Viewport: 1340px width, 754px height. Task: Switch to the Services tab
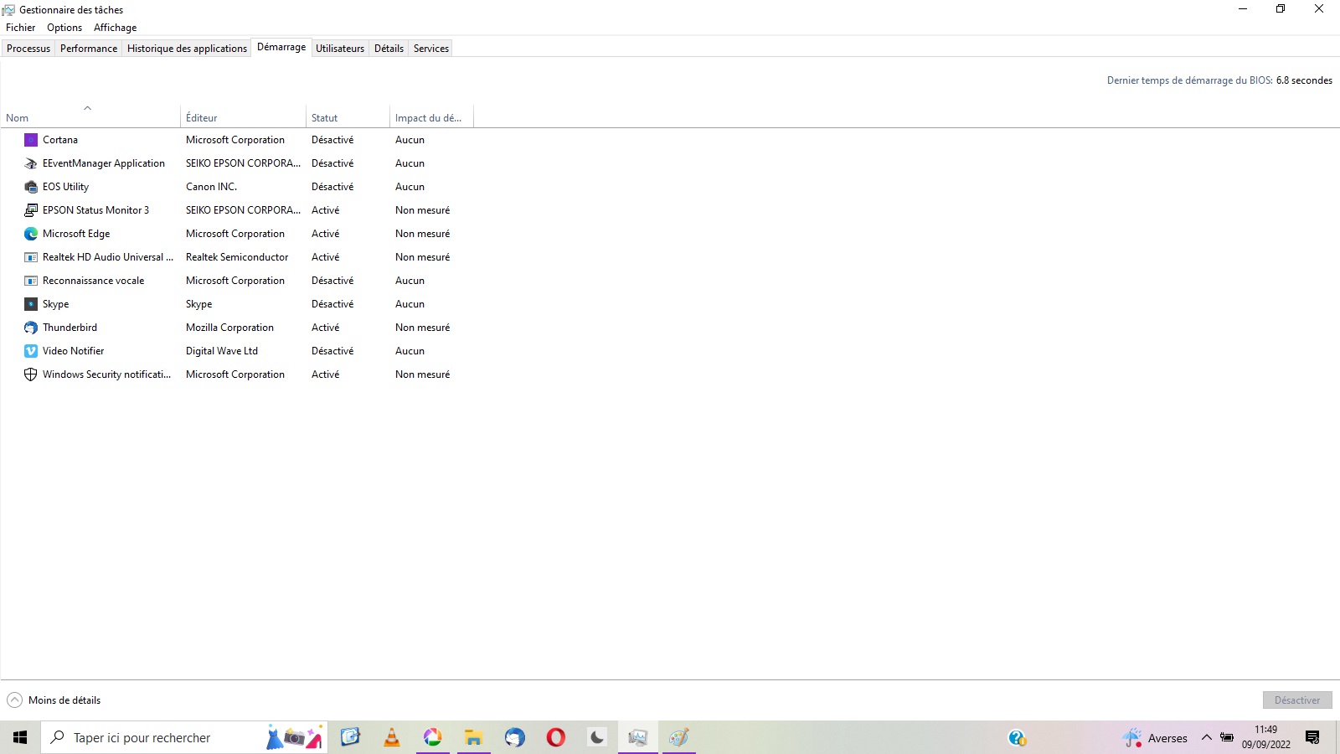[431, 49]
